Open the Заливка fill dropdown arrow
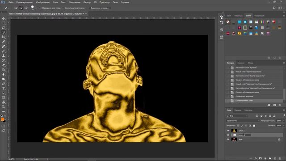 pyautogui.click(x=284, y=126)
